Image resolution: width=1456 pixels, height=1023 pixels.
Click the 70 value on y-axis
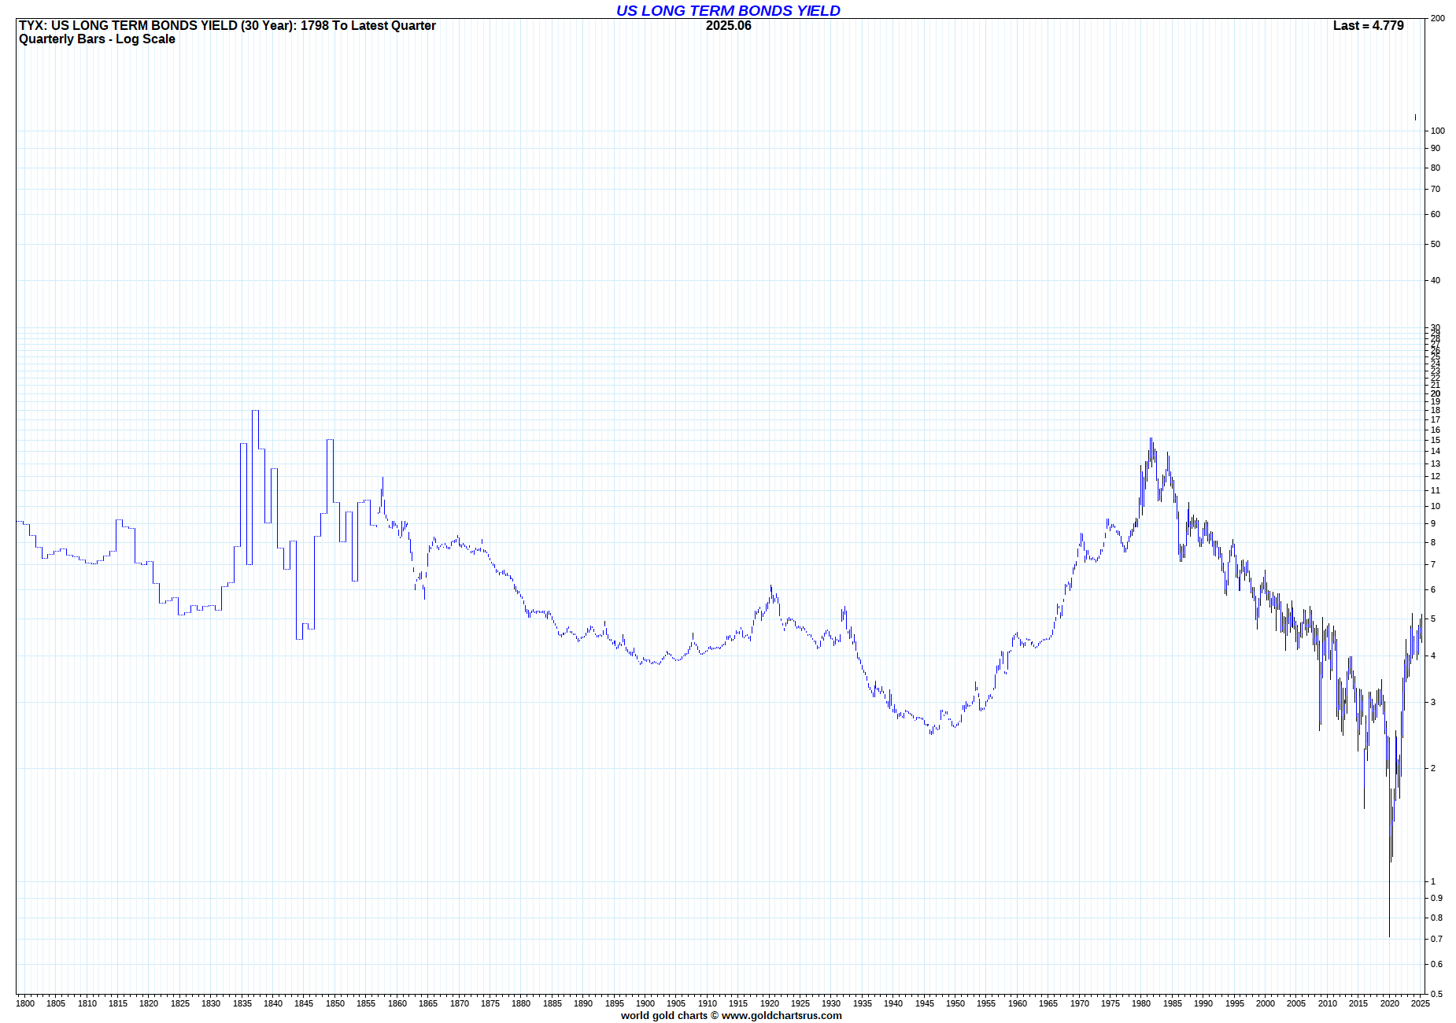click(1436, 189)
